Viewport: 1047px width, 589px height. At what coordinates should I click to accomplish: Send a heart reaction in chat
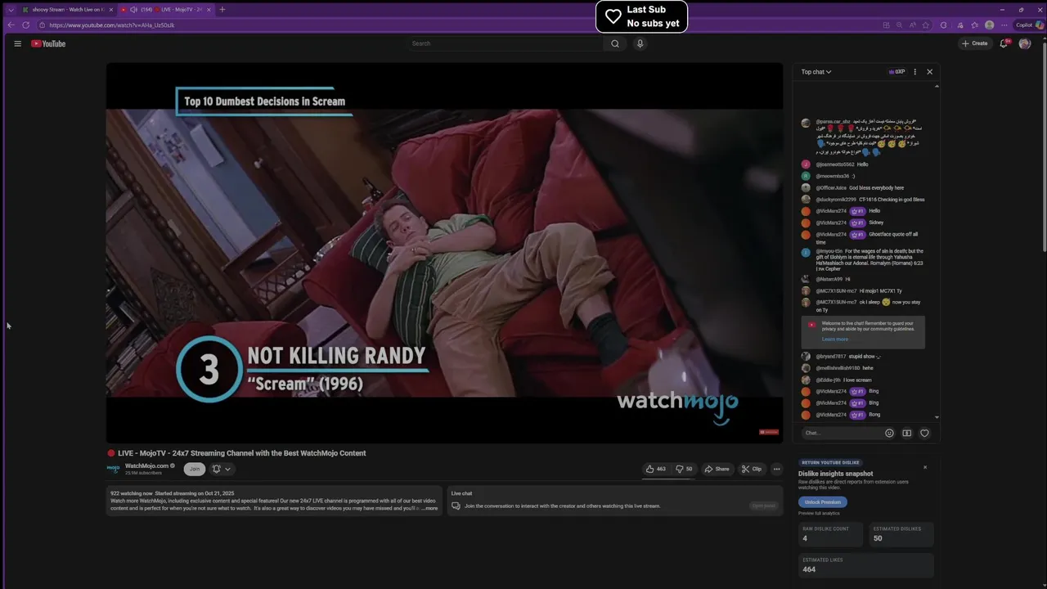(x=924, y=433)
